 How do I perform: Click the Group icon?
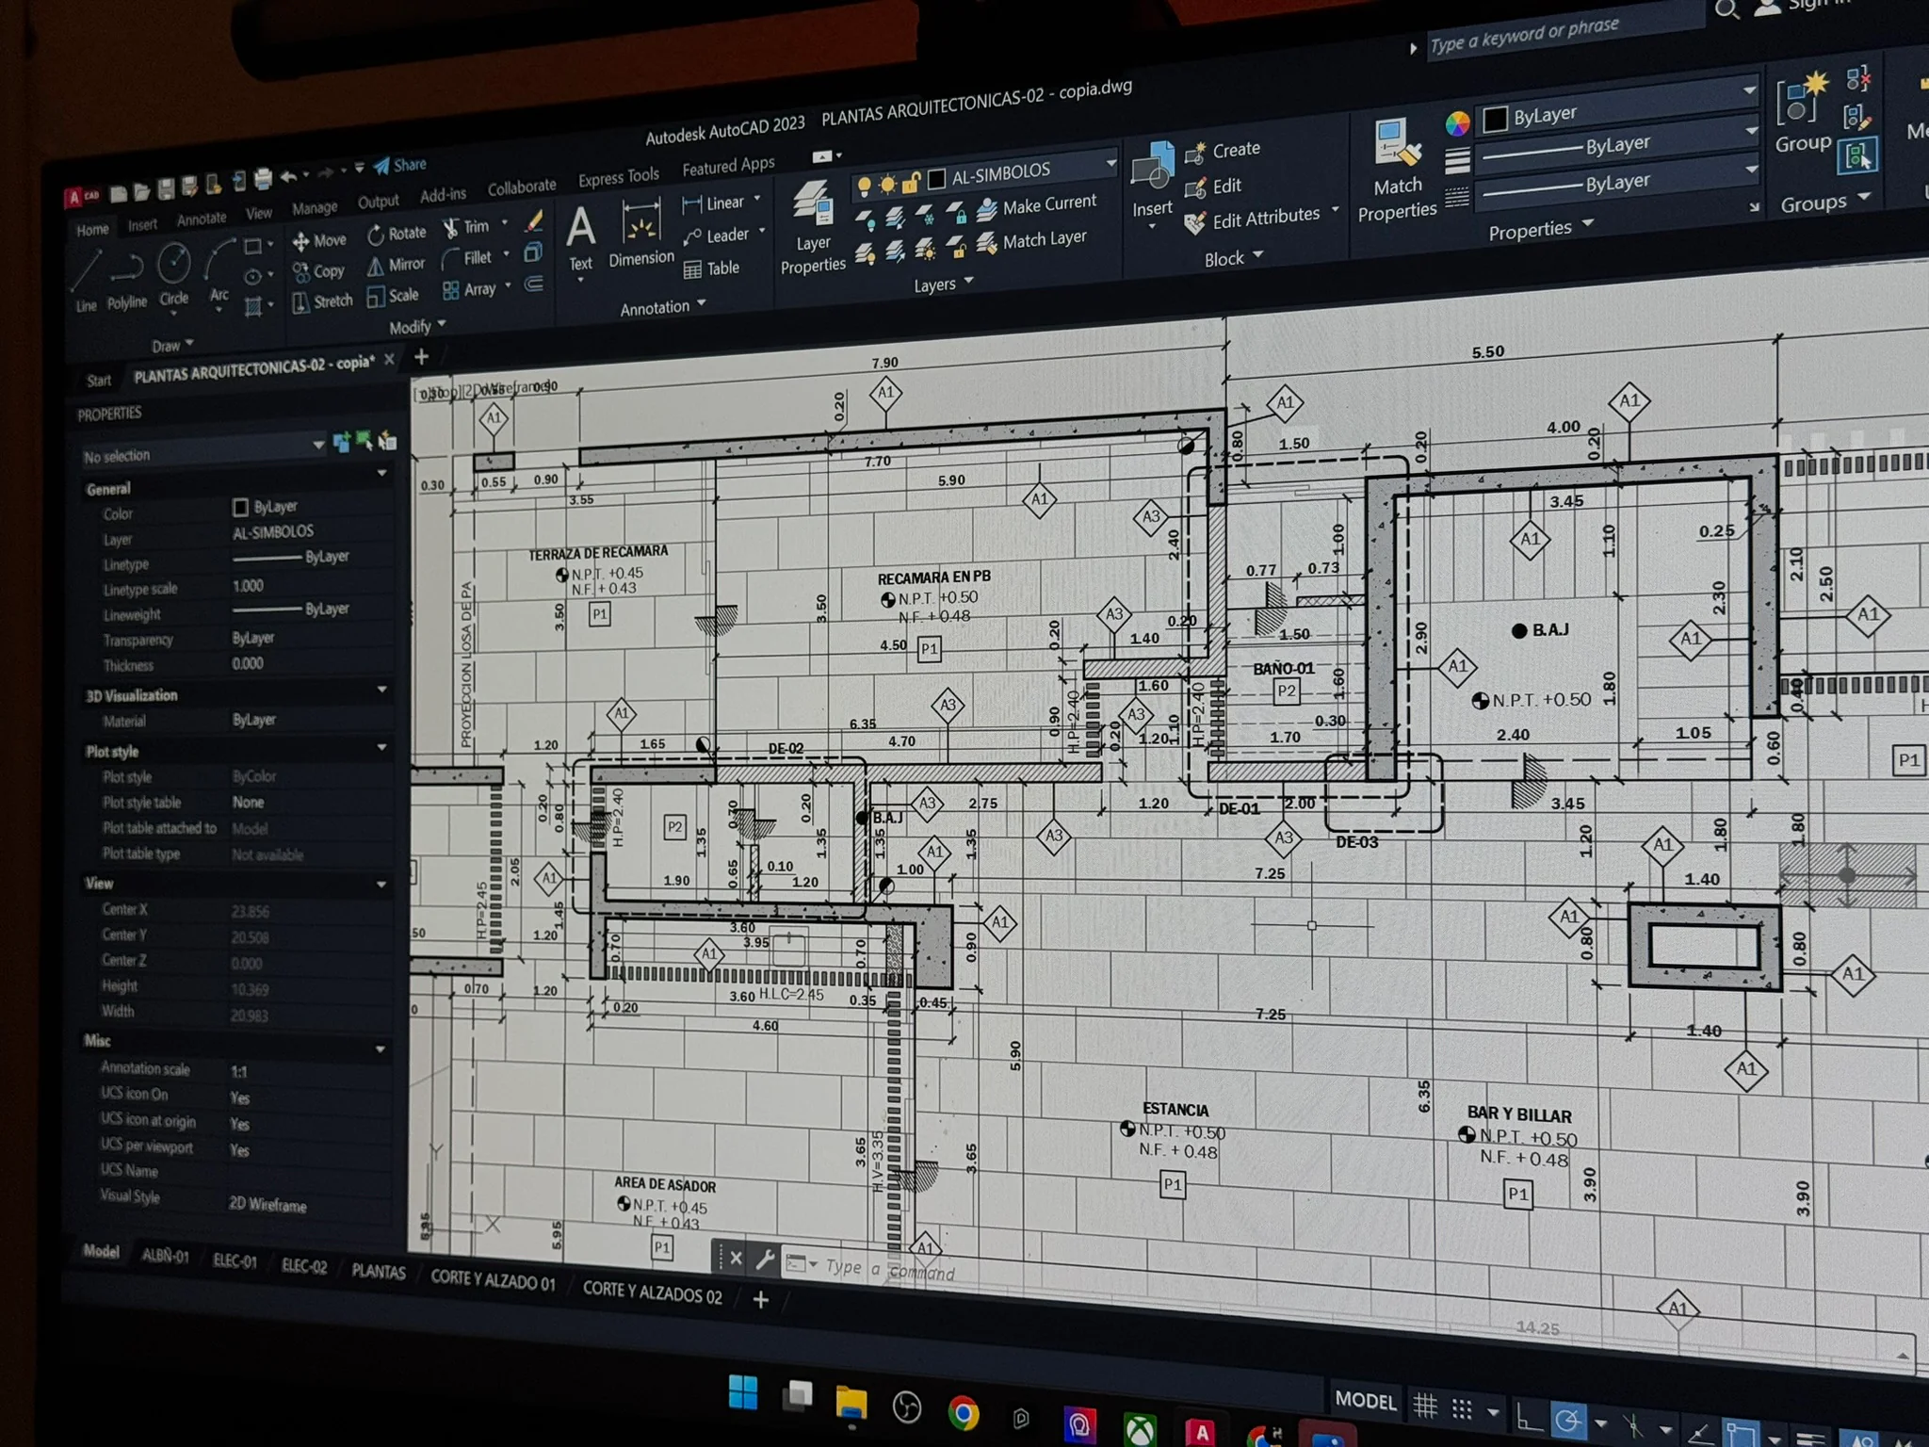(x=1803, y=113)
